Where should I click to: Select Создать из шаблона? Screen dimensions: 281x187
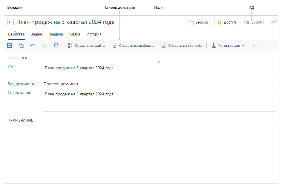click(133, 45)
